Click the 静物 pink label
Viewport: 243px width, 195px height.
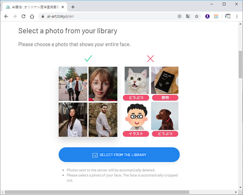[165, 97]
